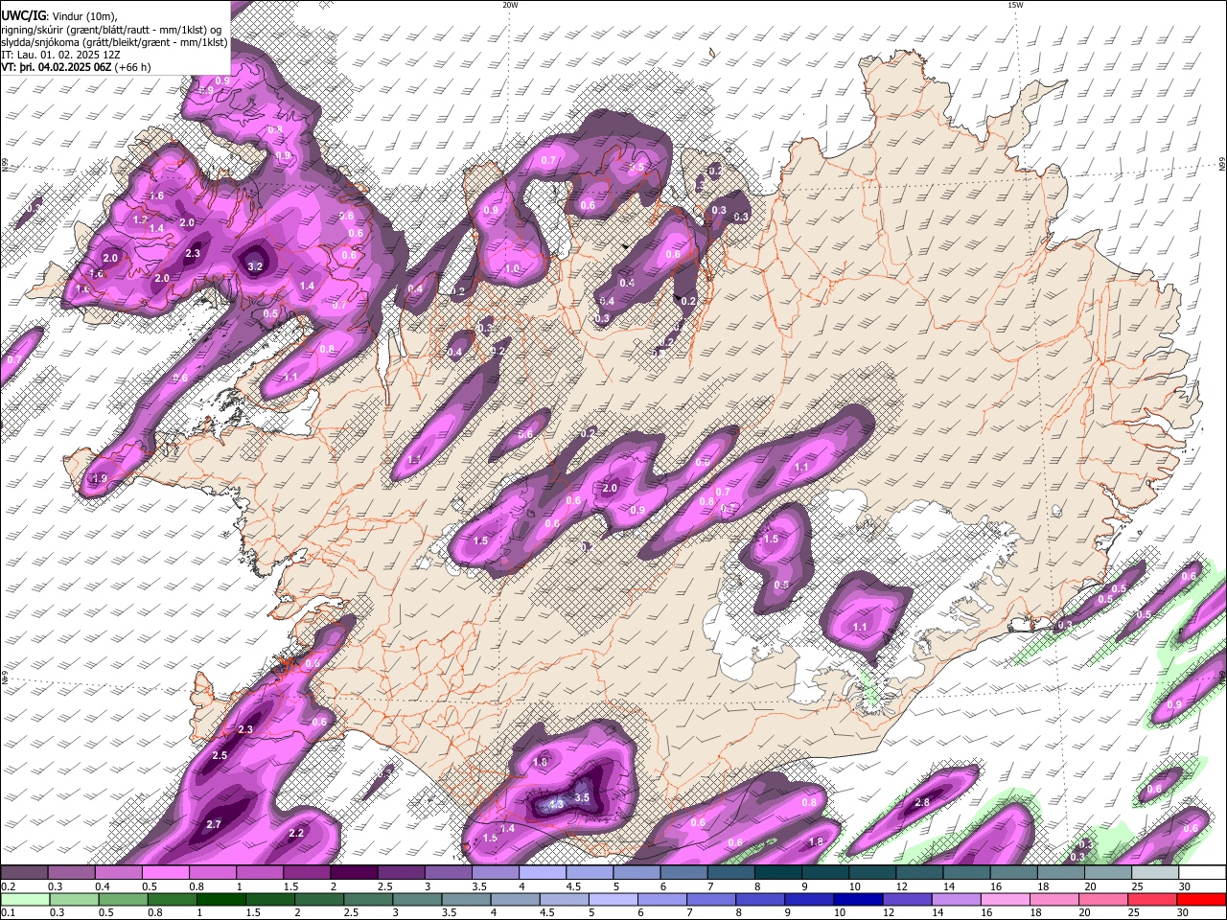Pick bottom-row legend swatch between 1 and 1.5
This screenshot has width=1227, height=920.
pos(220,899)
